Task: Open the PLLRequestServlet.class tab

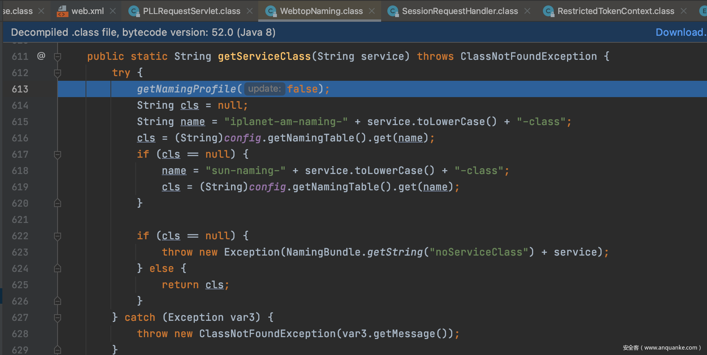Action: (x=191, y=11)
